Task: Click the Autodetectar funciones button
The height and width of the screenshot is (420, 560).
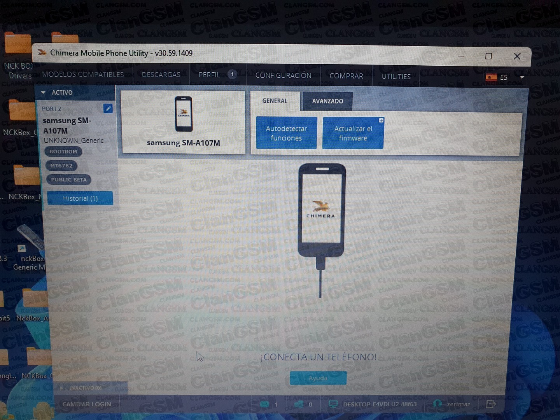Action: (x=287, y=133)
